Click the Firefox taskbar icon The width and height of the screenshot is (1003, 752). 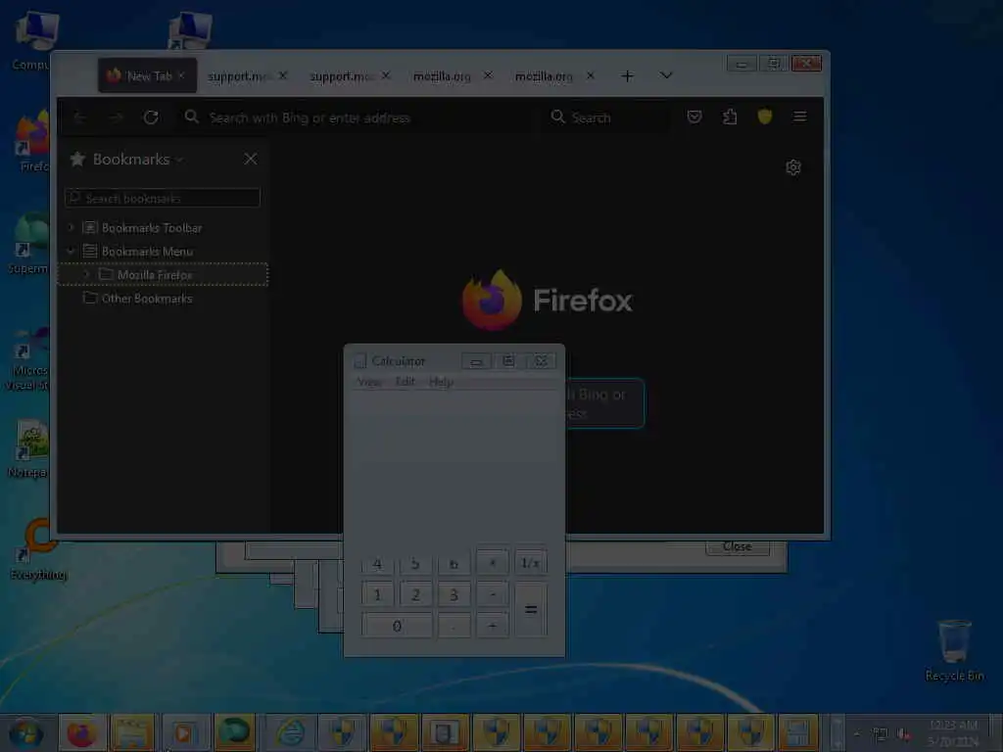click(x=81, y=732)
